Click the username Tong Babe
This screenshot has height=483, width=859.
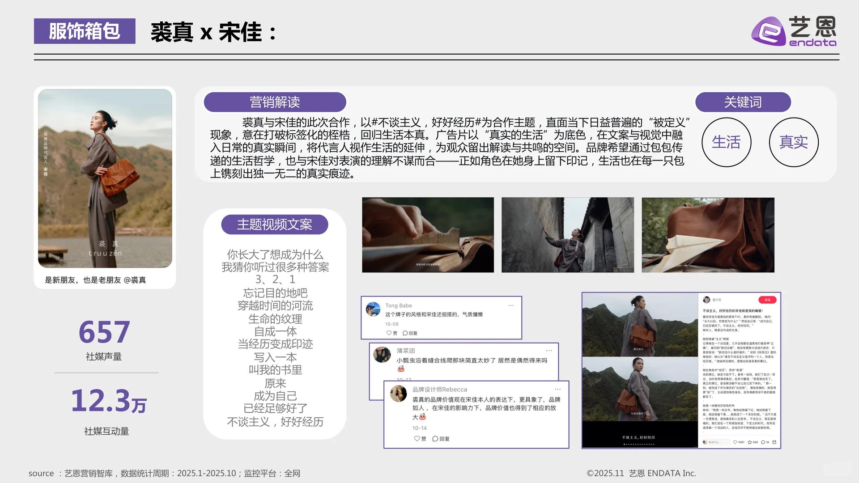398,305
